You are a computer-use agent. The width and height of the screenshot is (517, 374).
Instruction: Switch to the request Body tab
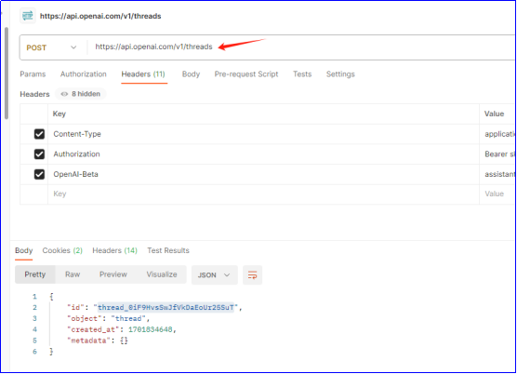(x=191, y=73)
